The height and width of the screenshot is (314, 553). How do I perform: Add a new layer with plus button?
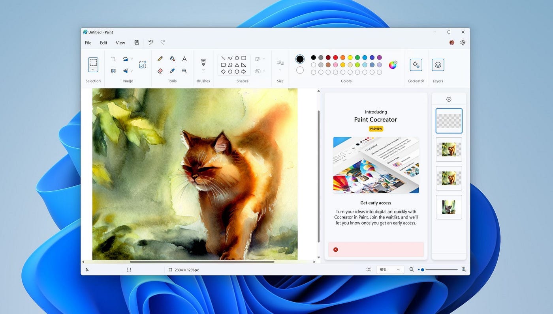(x=449, y=99)
